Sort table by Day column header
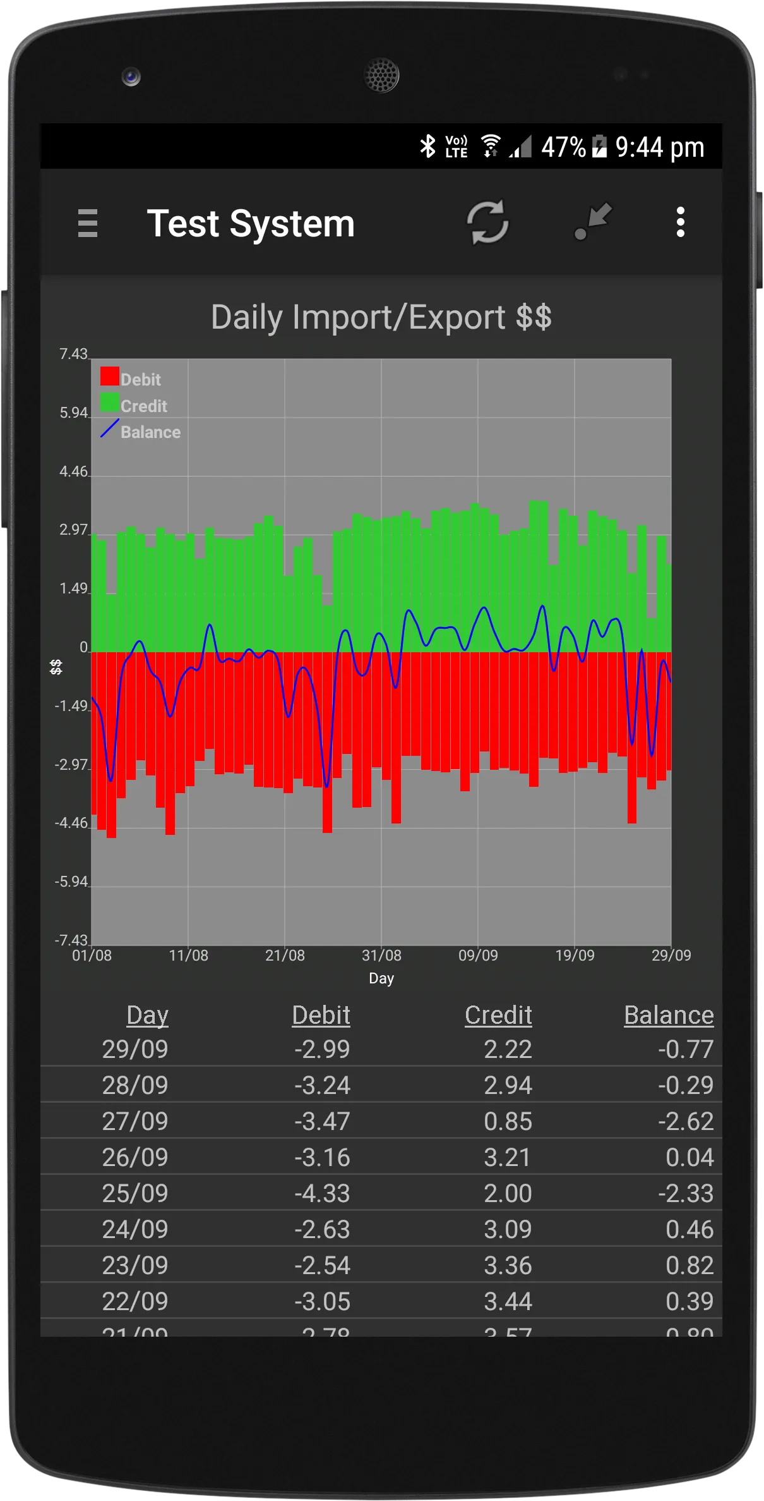Screen dimensions: 764x1501 point(147,1015)
